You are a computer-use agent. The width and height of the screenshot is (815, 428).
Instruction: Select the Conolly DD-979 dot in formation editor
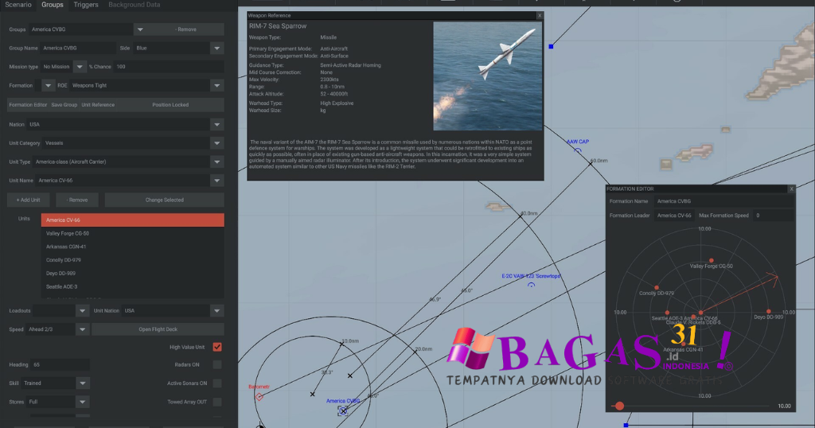click(x=657, y=287)
